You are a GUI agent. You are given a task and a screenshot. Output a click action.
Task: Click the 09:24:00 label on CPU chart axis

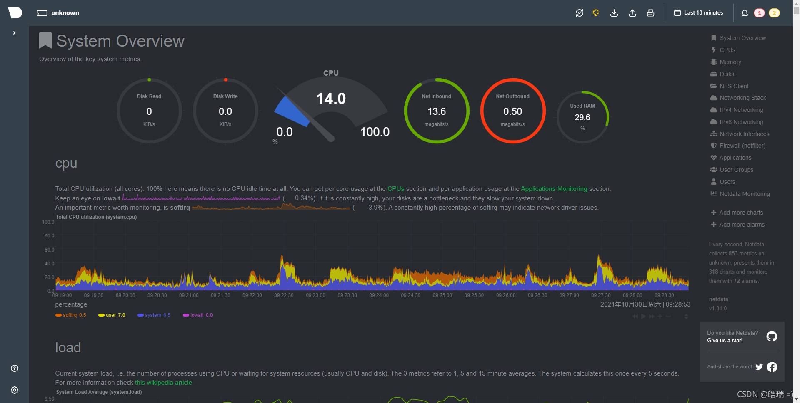[379, 295]
